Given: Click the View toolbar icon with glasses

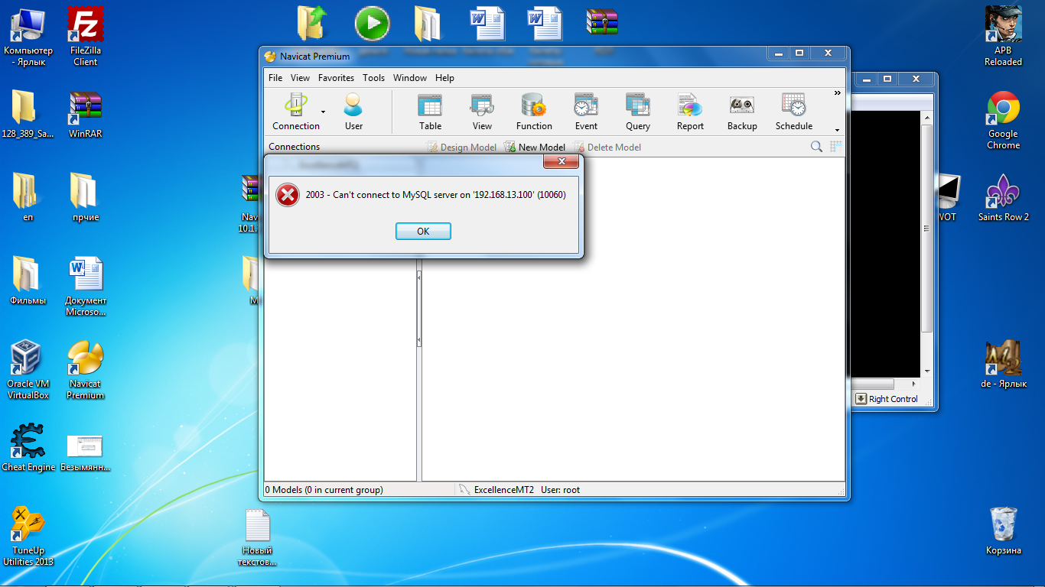Looking at the screenshot, I should (482, 112).
